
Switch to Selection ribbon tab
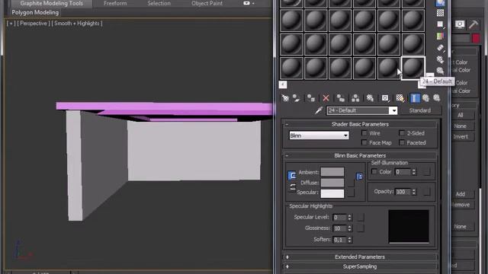tap(159, 3)
